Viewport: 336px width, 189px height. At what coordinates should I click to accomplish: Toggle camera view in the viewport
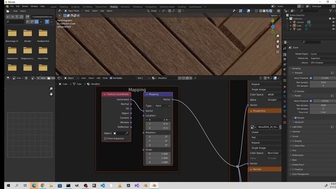pyautogui.click(x=278, y=47)
